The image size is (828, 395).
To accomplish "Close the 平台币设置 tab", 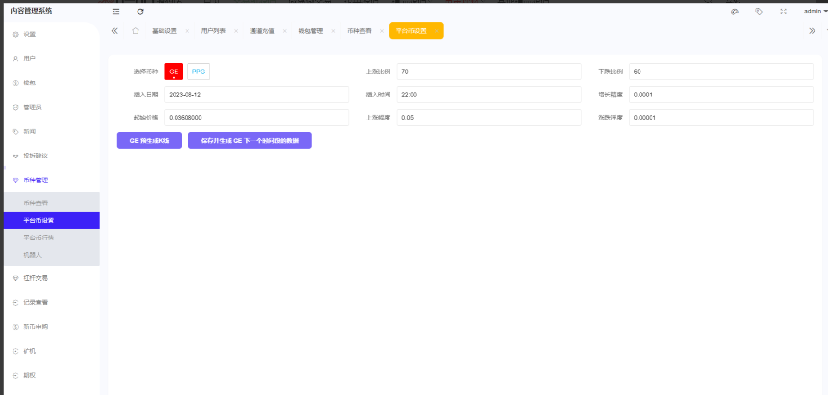I will coord(436,31).
